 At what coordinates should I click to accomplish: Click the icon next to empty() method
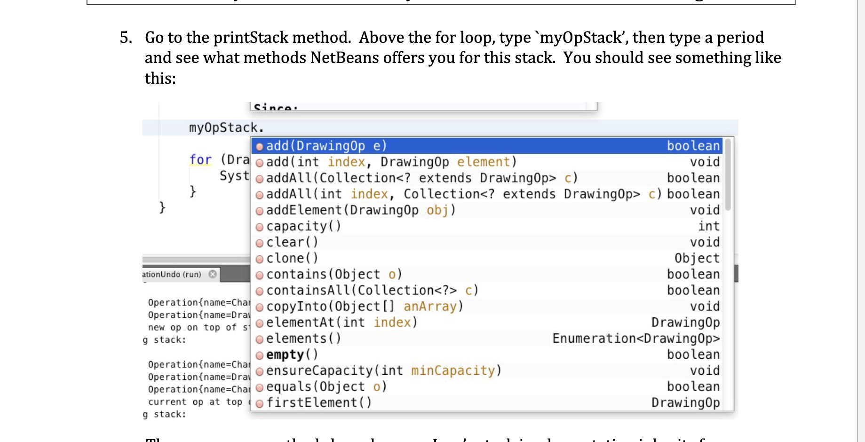click(x=260, y=355)
